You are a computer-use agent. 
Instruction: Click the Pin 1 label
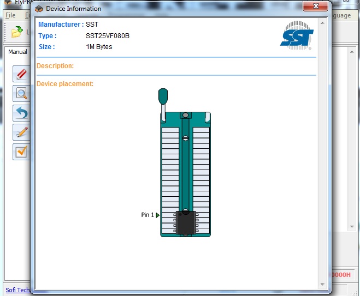(147, 215)
